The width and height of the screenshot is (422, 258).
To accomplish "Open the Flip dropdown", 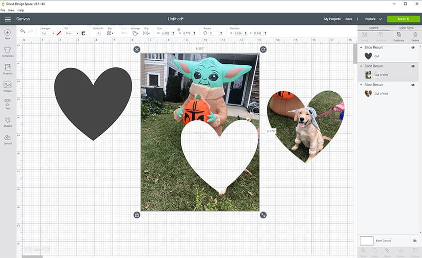I will (146, 33).
